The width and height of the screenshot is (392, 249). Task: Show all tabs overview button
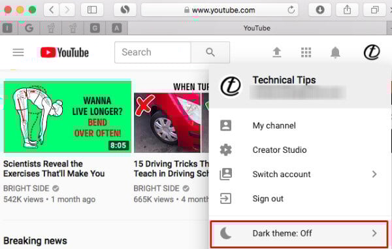(x=374, y=10)
